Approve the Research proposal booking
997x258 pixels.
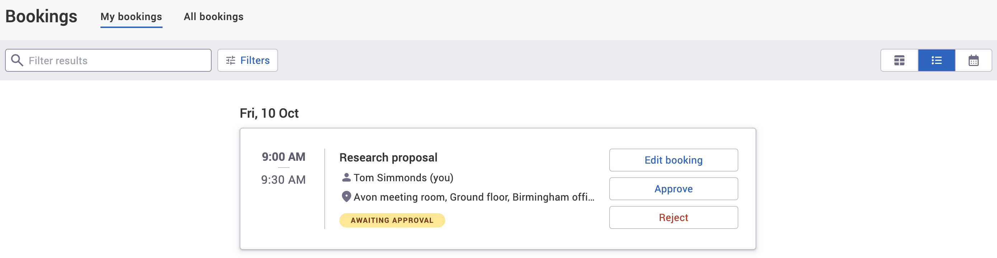pyautogui.click(x=673, y=189)
